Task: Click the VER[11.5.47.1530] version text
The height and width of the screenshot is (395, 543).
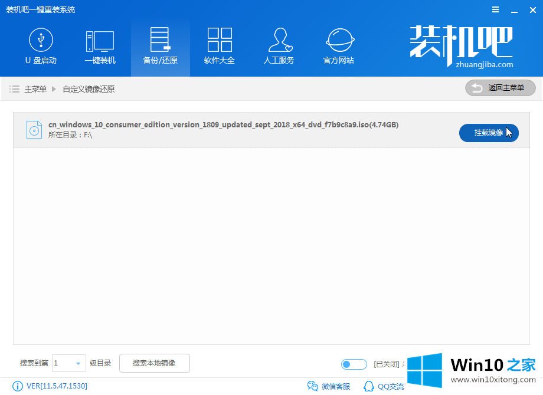Action: (57, 386)
